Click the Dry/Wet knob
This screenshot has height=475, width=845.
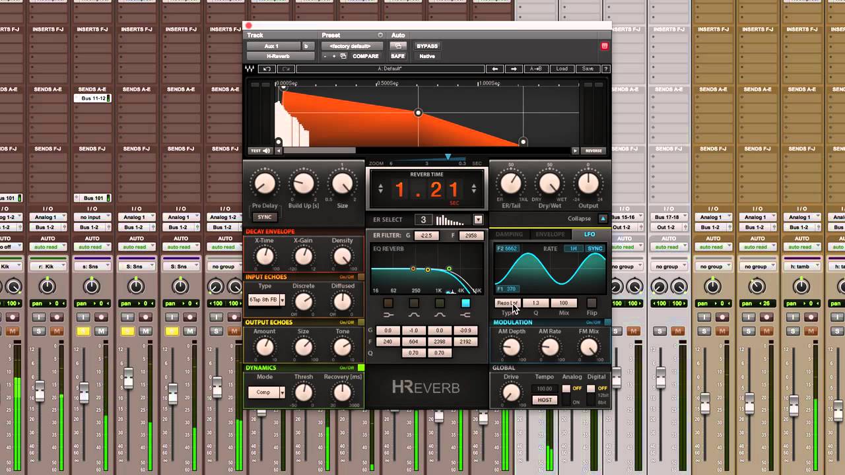coord(549,184)
